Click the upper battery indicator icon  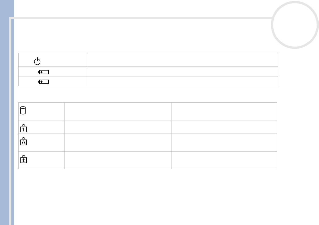(44, 72)
